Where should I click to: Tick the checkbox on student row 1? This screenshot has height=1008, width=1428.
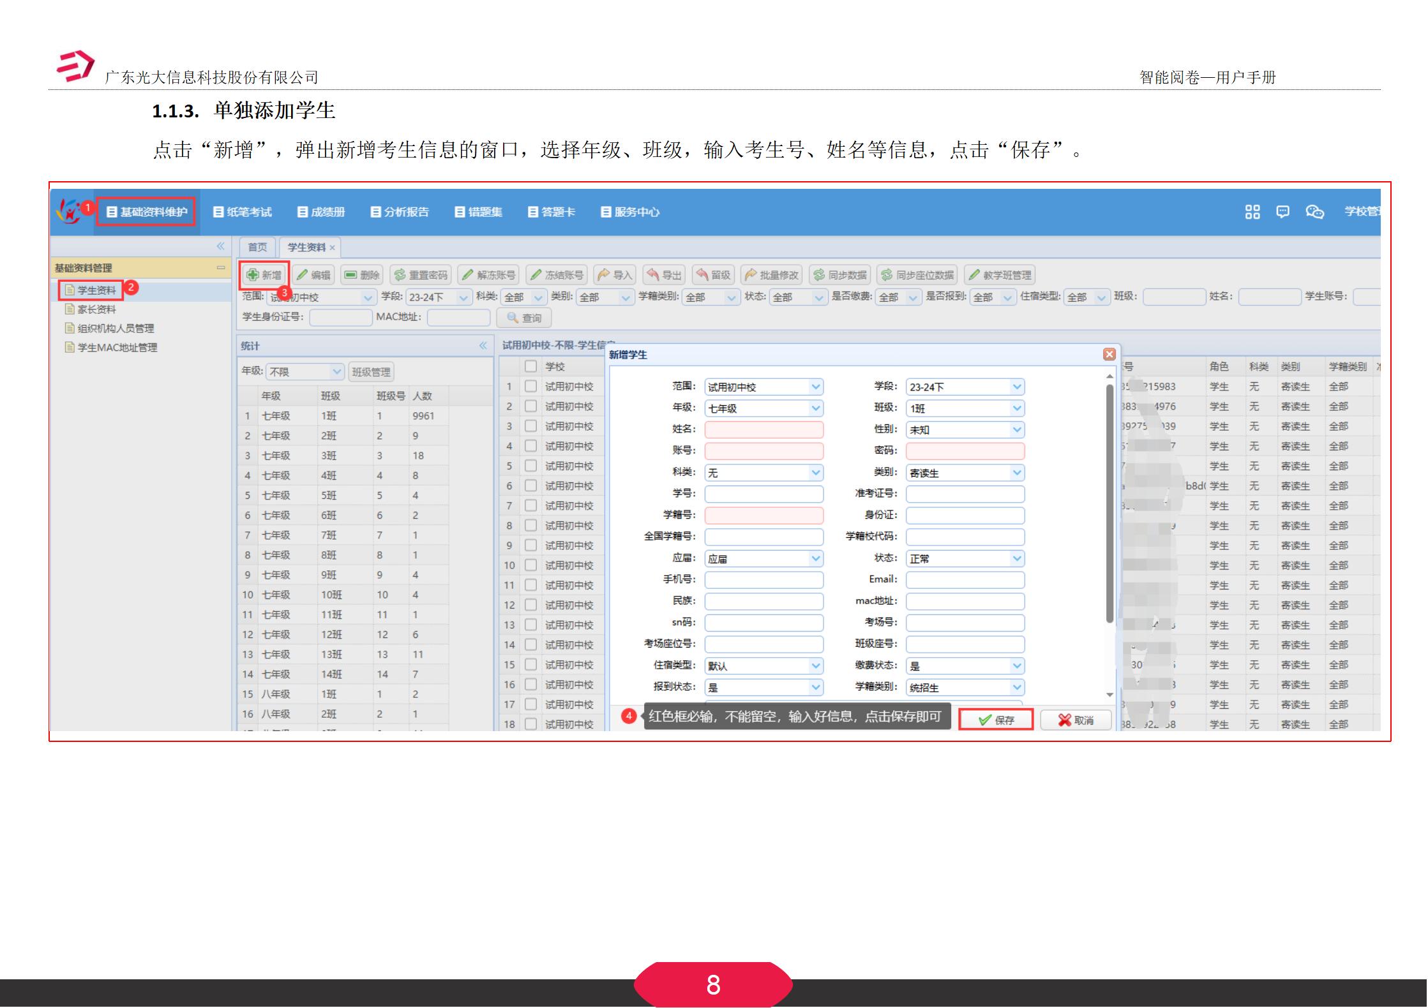click(530, 386)
